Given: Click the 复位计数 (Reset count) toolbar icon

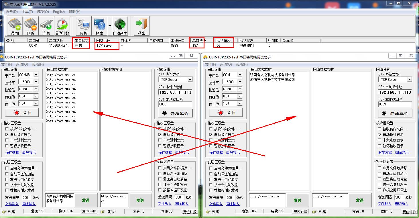Looking at the screenshot, I should point(62,26).
